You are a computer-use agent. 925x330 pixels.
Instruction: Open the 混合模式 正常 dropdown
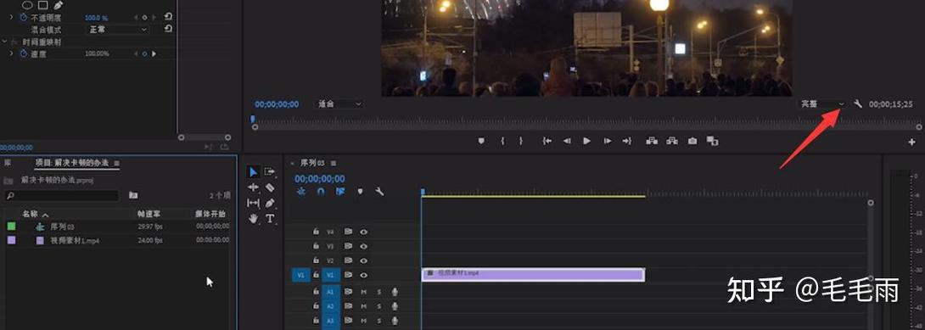[x=118, y=29]
